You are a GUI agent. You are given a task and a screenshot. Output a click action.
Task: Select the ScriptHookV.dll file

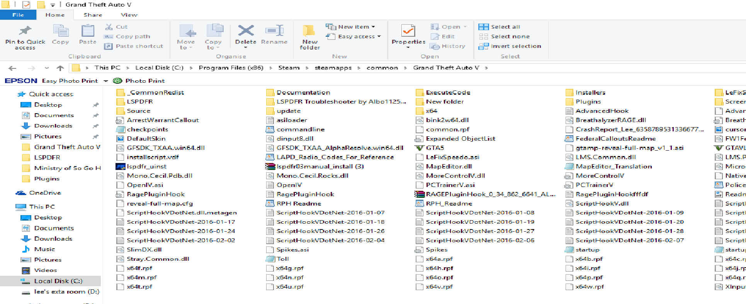pyautogui.click(x=597, y=204)
